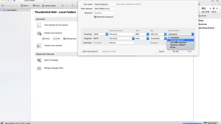221x124 pixels.
Task: Click the Done button
Action: click(190, 51)
